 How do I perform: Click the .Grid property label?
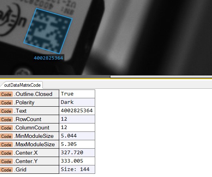coord(21,169)
